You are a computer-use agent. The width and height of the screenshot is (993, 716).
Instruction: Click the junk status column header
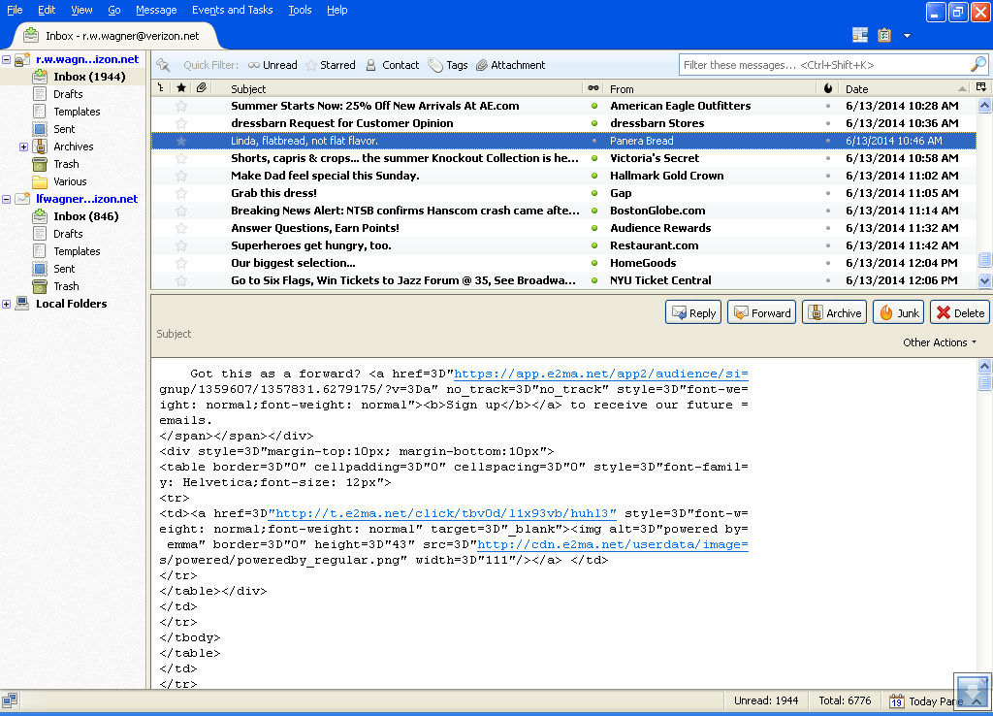pyautogui.click(x=827, y=88)
